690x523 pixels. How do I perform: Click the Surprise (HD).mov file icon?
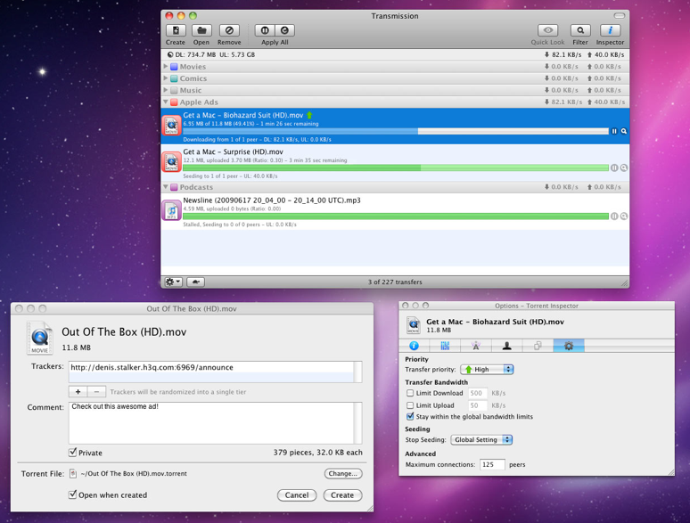[x=171, y=162]
